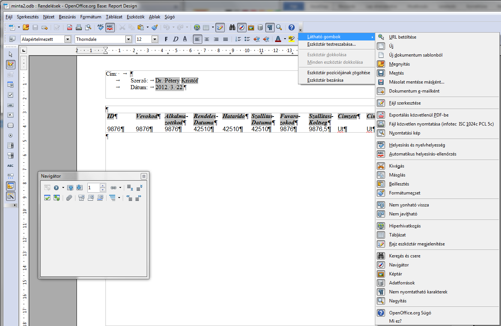Select the Push Button control in left sidebar

point(11,125)
